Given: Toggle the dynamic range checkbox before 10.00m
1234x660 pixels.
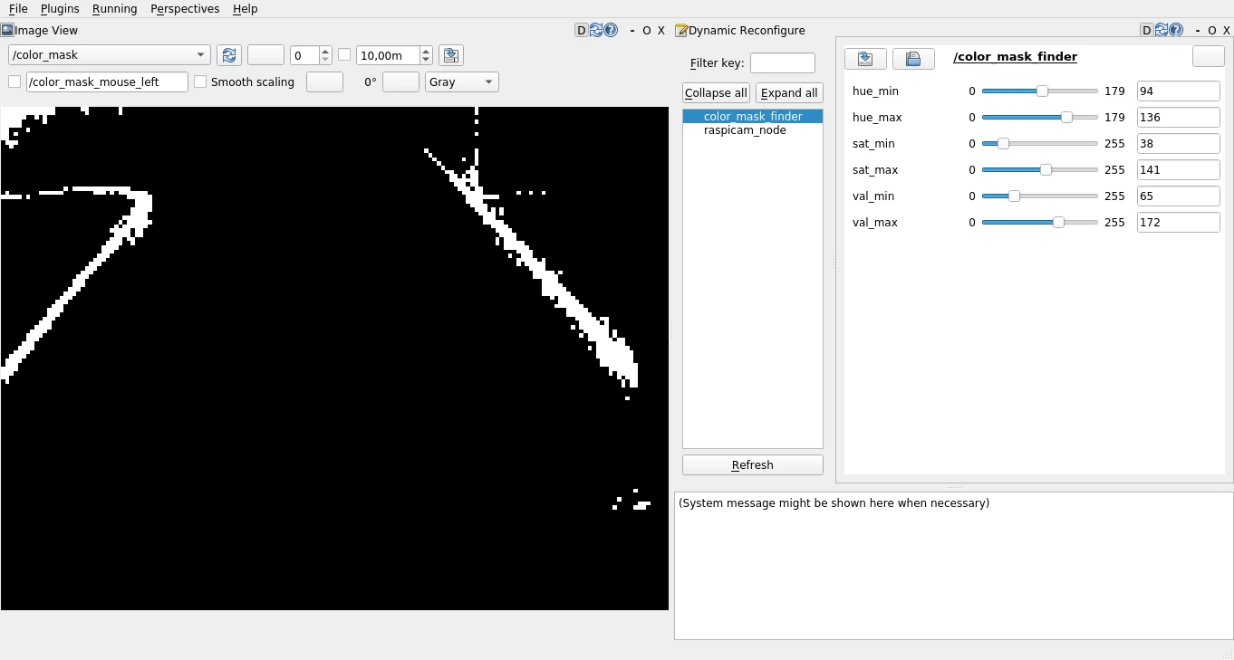Looking at the screenshot, I should 344,54.
